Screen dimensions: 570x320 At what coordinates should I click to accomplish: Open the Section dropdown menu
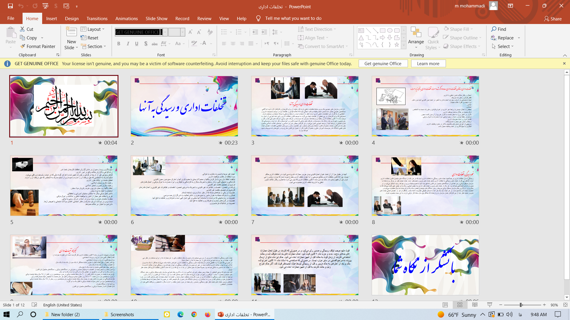[94, 46]
